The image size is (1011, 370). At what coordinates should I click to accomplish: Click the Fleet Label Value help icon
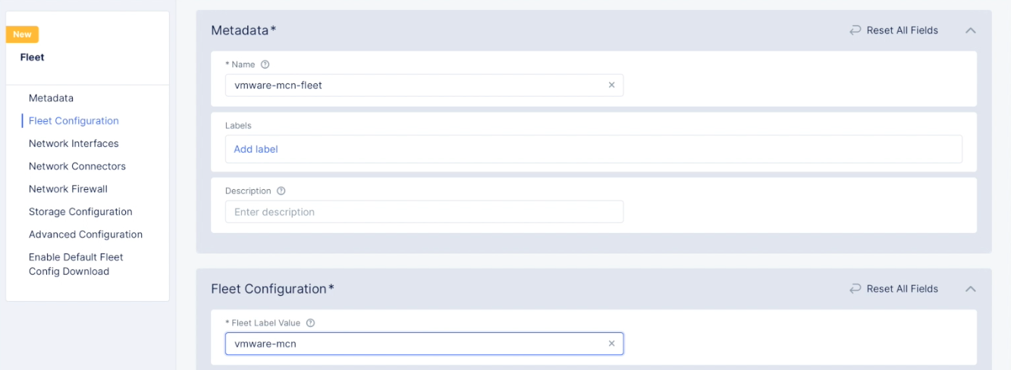[310, 323]
